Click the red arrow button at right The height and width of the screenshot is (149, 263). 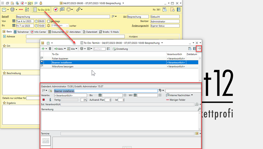(x=199, y=49)
